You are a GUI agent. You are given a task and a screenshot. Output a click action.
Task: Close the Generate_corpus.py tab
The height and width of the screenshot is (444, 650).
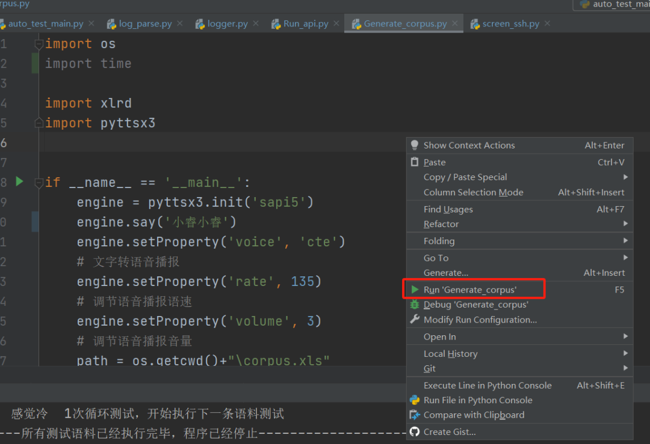click(455, 23)
